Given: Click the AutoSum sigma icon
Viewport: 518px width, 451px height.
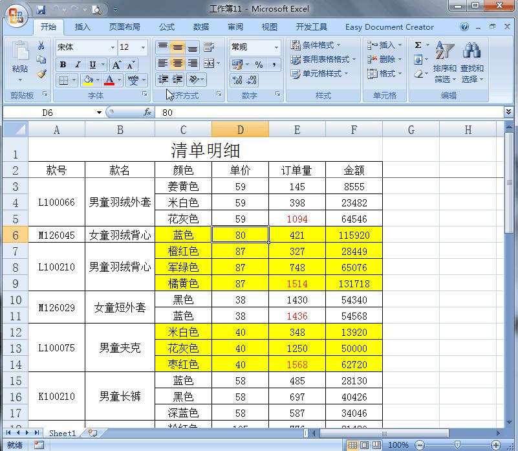Looking at the screenshot, I should coord(418,45).
